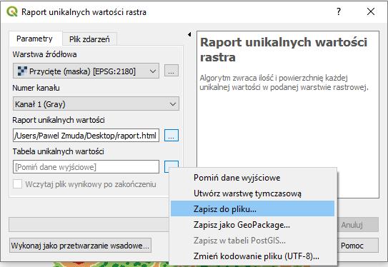Choose Pomiń dane wyjściowe menu entry
388x267 pixels.
coord(252,178)
